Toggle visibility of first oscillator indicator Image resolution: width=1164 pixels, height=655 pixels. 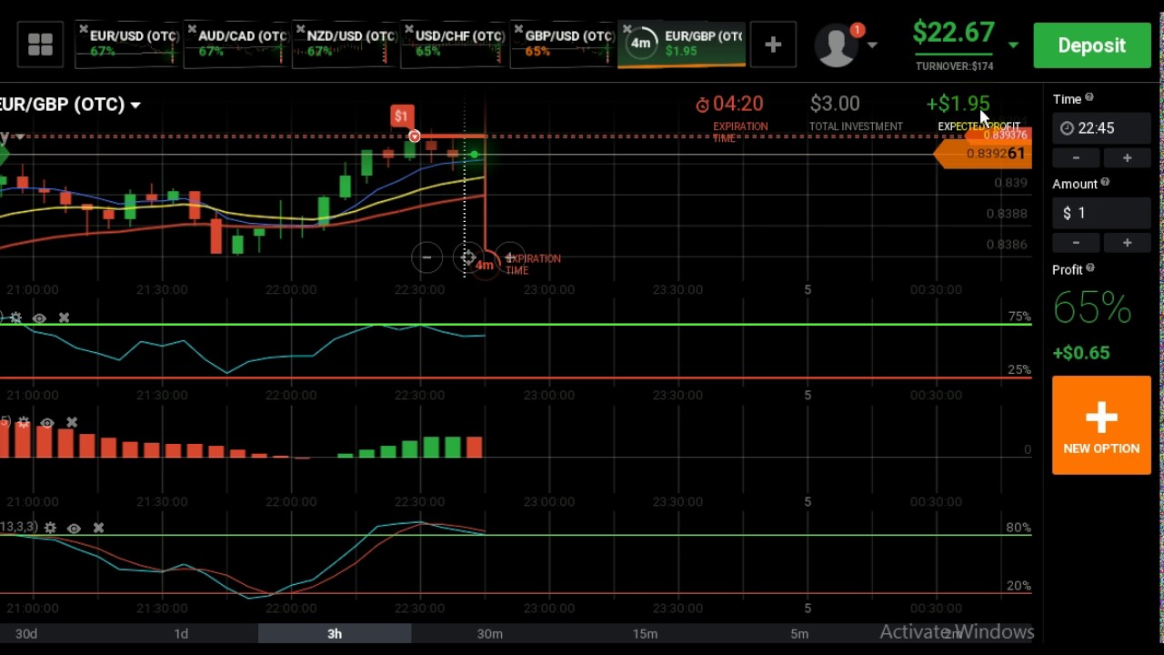click(x=39, y=318)
